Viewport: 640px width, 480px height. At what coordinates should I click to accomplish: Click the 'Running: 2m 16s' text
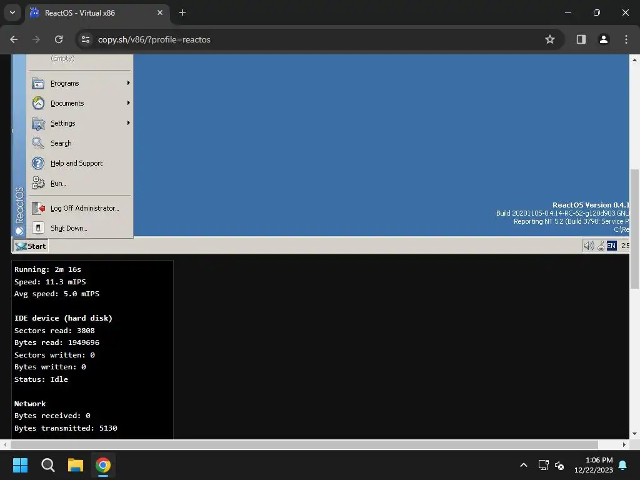tap(47, 269)
